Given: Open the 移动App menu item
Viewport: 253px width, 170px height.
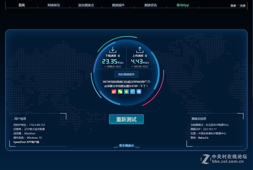Looking at the screenshot, I should tap(183, 5).
